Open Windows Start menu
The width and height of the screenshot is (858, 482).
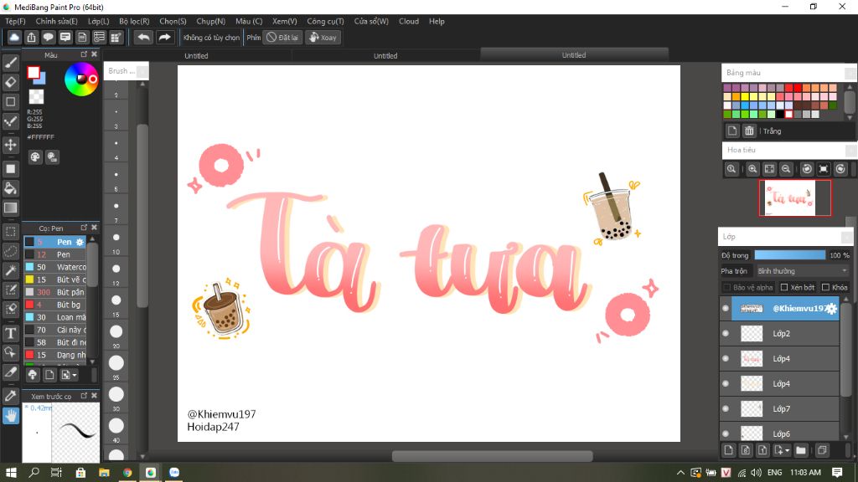[10, 473]
